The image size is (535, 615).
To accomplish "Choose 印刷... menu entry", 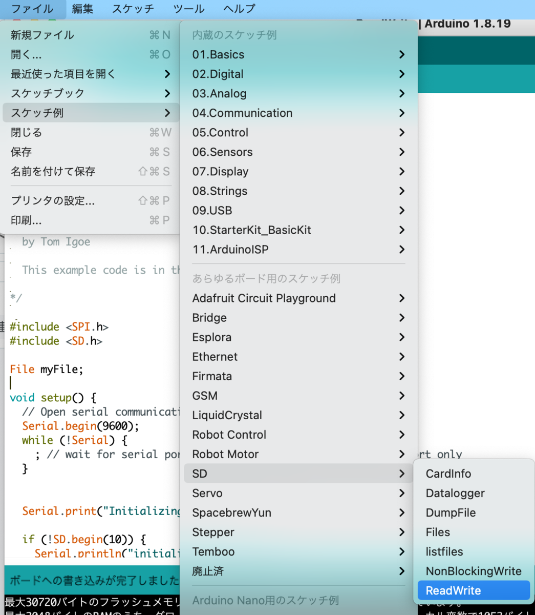I will [x=91, y=220].
